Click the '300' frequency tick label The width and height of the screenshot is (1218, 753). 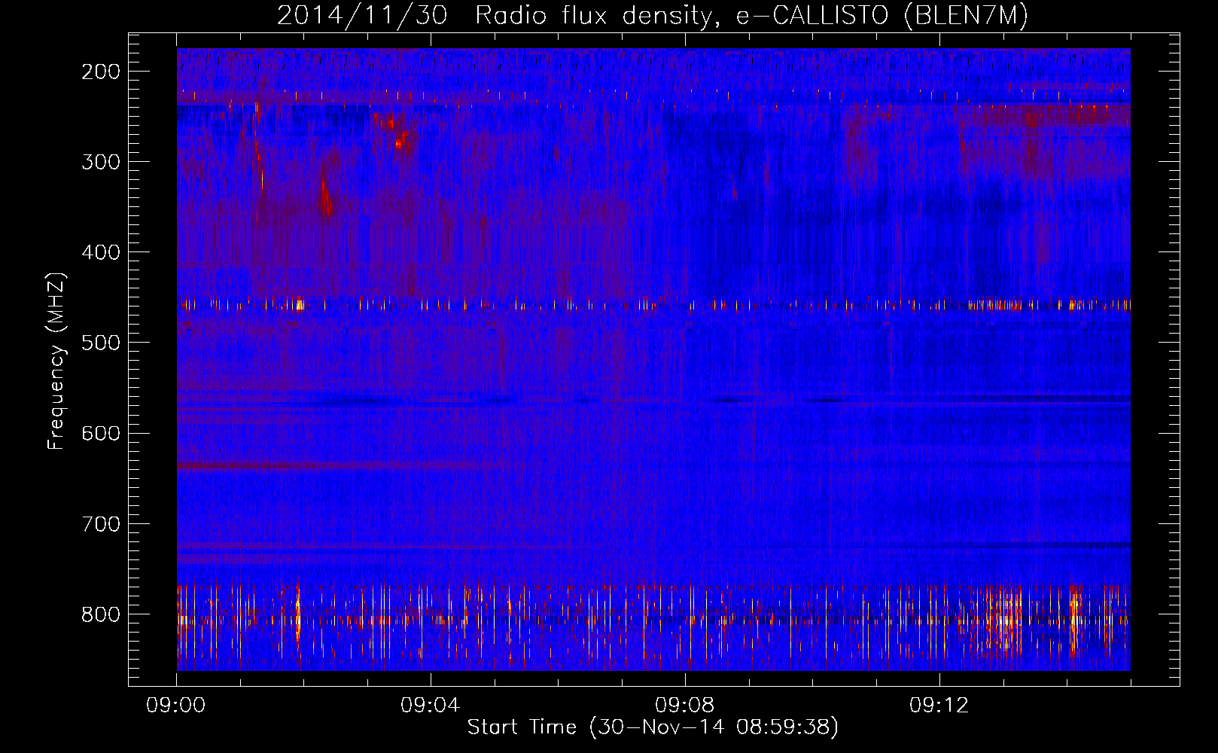[x=101, y=162]
